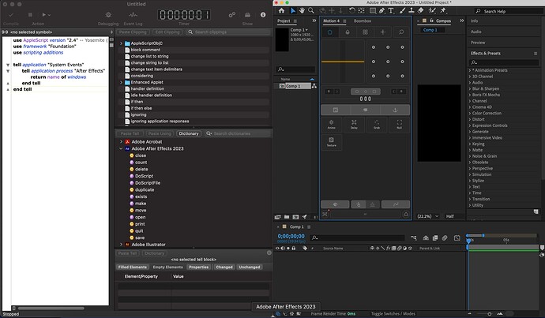Select the Pen tool
Screen dimensions: 545x318
(x=382, y=11)
